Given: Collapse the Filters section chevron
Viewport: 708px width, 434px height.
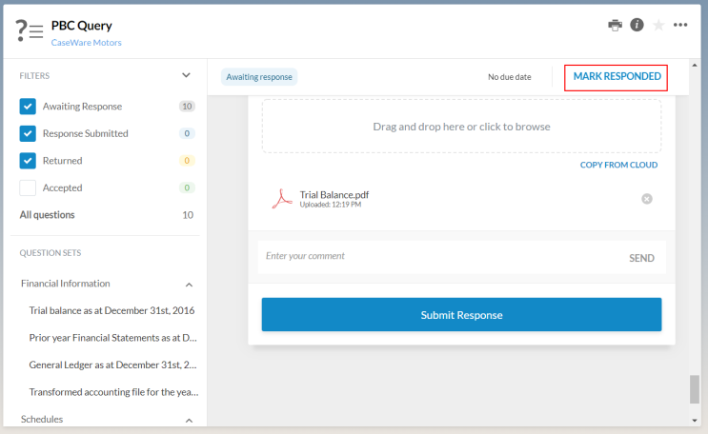Looking at the screenshot, I should [187, 75].
